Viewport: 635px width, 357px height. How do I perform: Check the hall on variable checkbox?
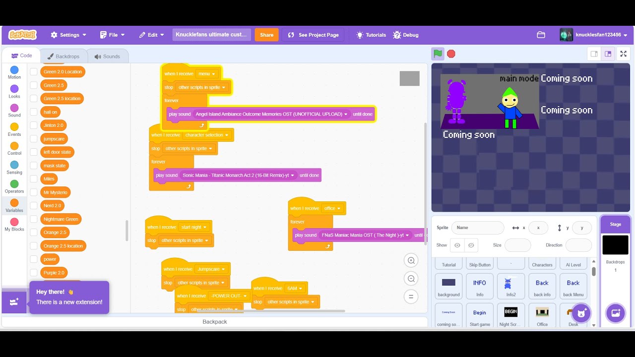[34, 112]
